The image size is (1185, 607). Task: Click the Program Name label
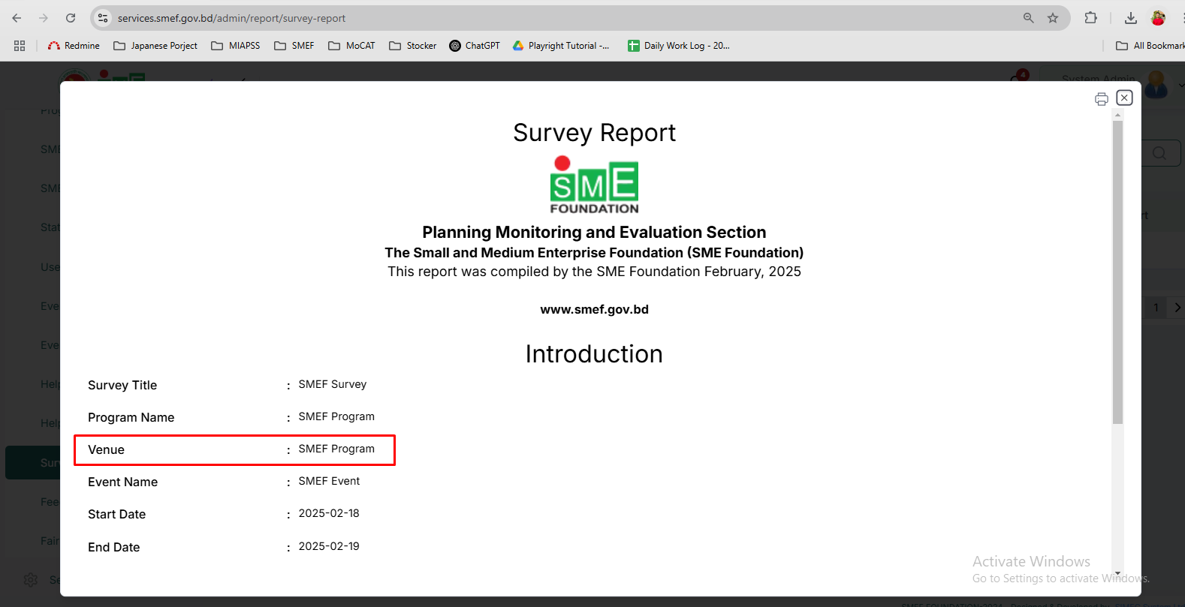pyautogui.click(x=131, y=417)
